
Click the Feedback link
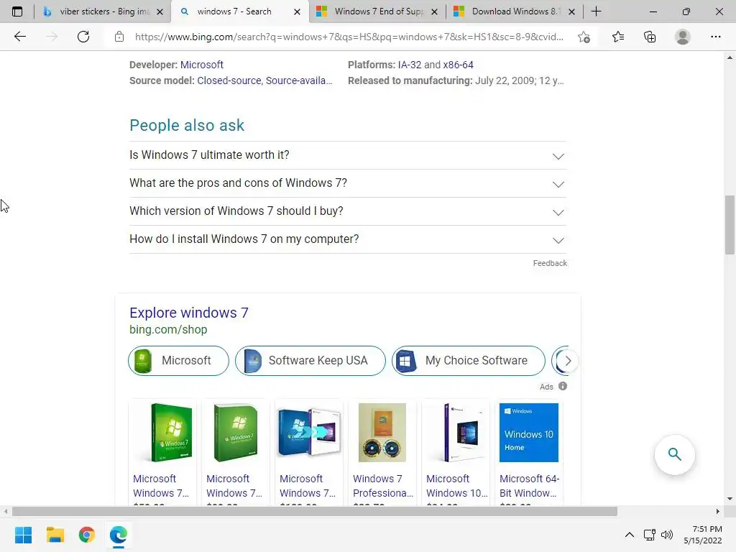[x=550, y=263]
